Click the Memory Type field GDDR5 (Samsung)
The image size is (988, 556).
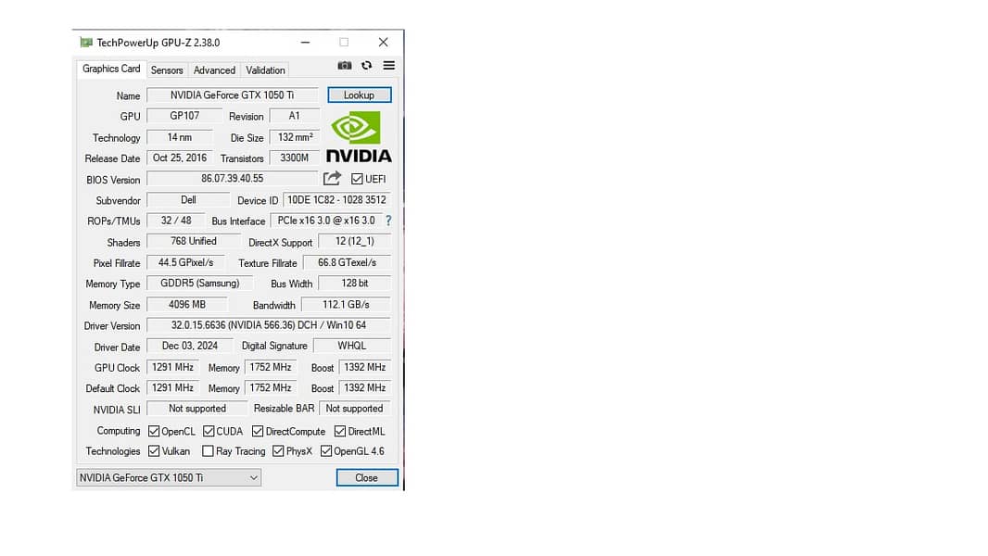pyautogui.click(x=200, y=284)
